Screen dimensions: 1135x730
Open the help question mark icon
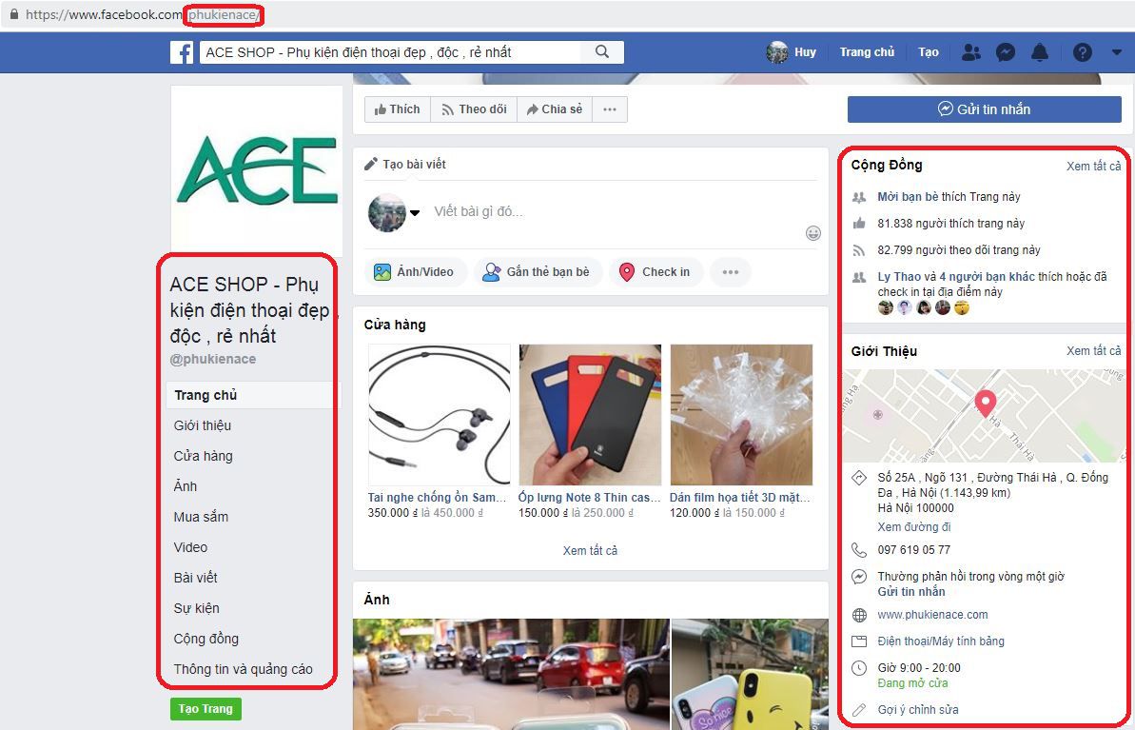coord(1082,52)
